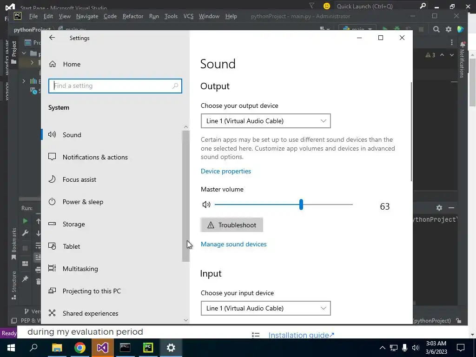Open PyCharm Tools menu
The width and height of the screenshot is (476, 357).
[x=171, y=16]
